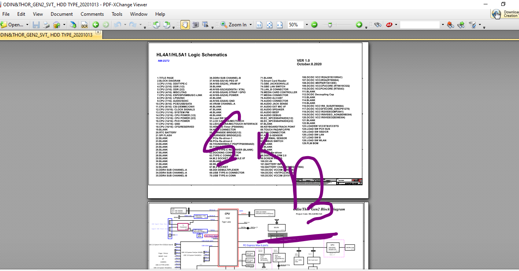
Task: Click the email/send document icon
Action: pos(57,25)
